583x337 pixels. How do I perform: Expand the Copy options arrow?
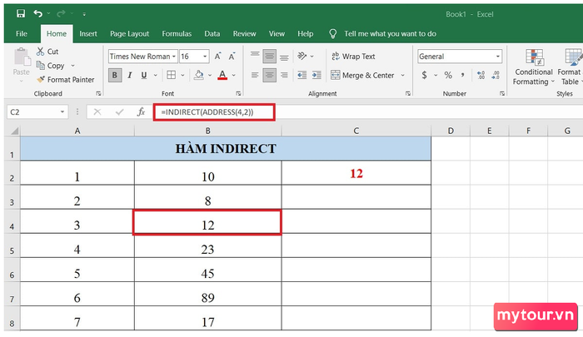[73, 66]
